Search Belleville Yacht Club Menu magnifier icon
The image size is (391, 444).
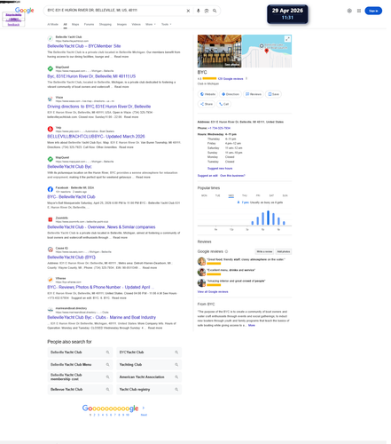[107, 365]
